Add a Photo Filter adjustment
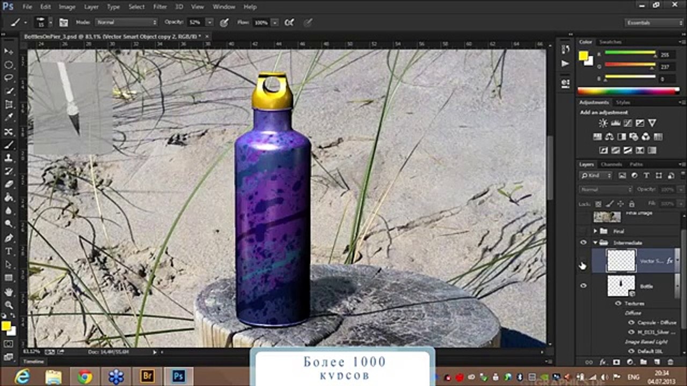The height and width of the screenshot is (386, 687). (x=634, y=137)
